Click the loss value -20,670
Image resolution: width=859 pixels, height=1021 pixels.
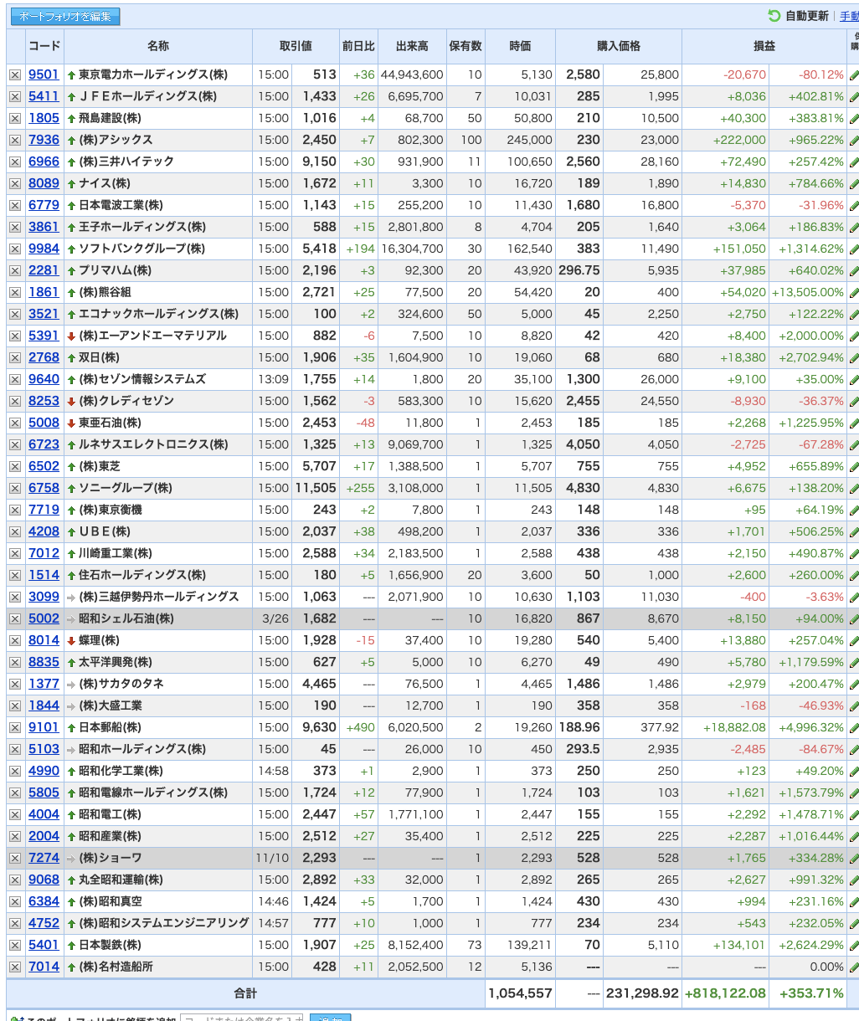click(x=744, y=74)
